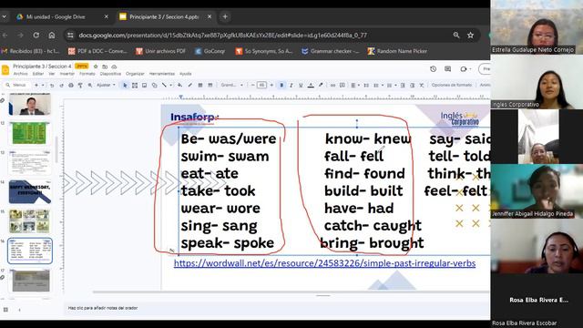Image resolution: width=583 pixels, height=328 pixels.
Task: Open the shapes tool
Action: click(154, 85)
